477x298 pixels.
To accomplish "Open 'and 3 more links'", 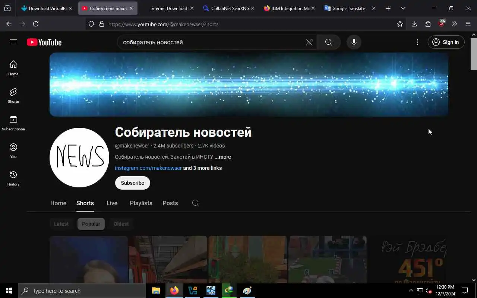I will click(x=202, y=168).
